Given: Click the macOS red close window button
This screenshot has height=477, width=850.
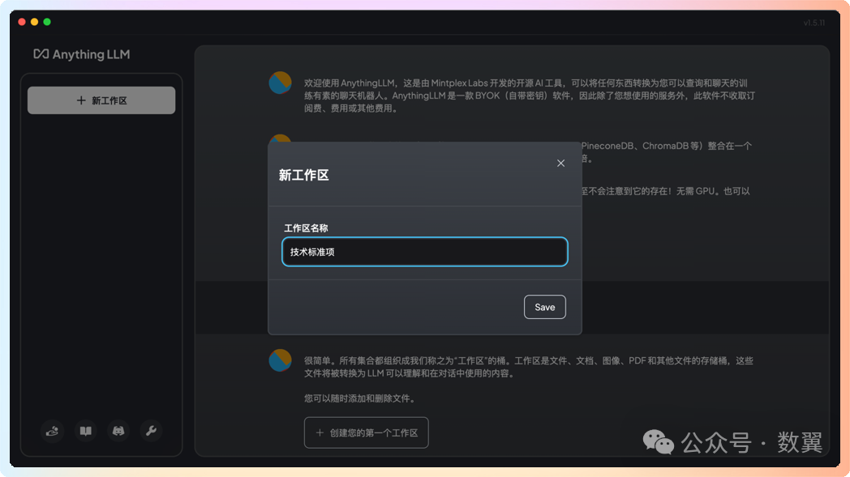Looking at the screenshot, I should (x=22, y=22).
